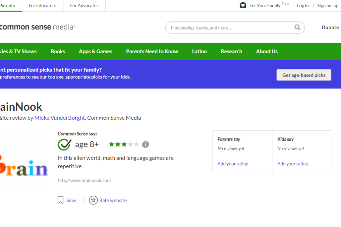Click the Donate link

(x=330, y=28)
